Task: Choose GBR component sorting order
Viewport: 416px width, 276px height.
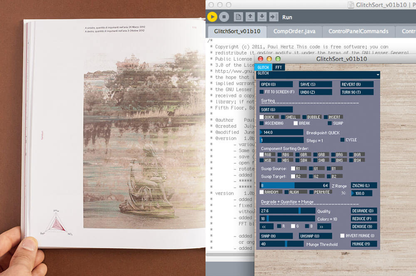Action: pos(297,155)
